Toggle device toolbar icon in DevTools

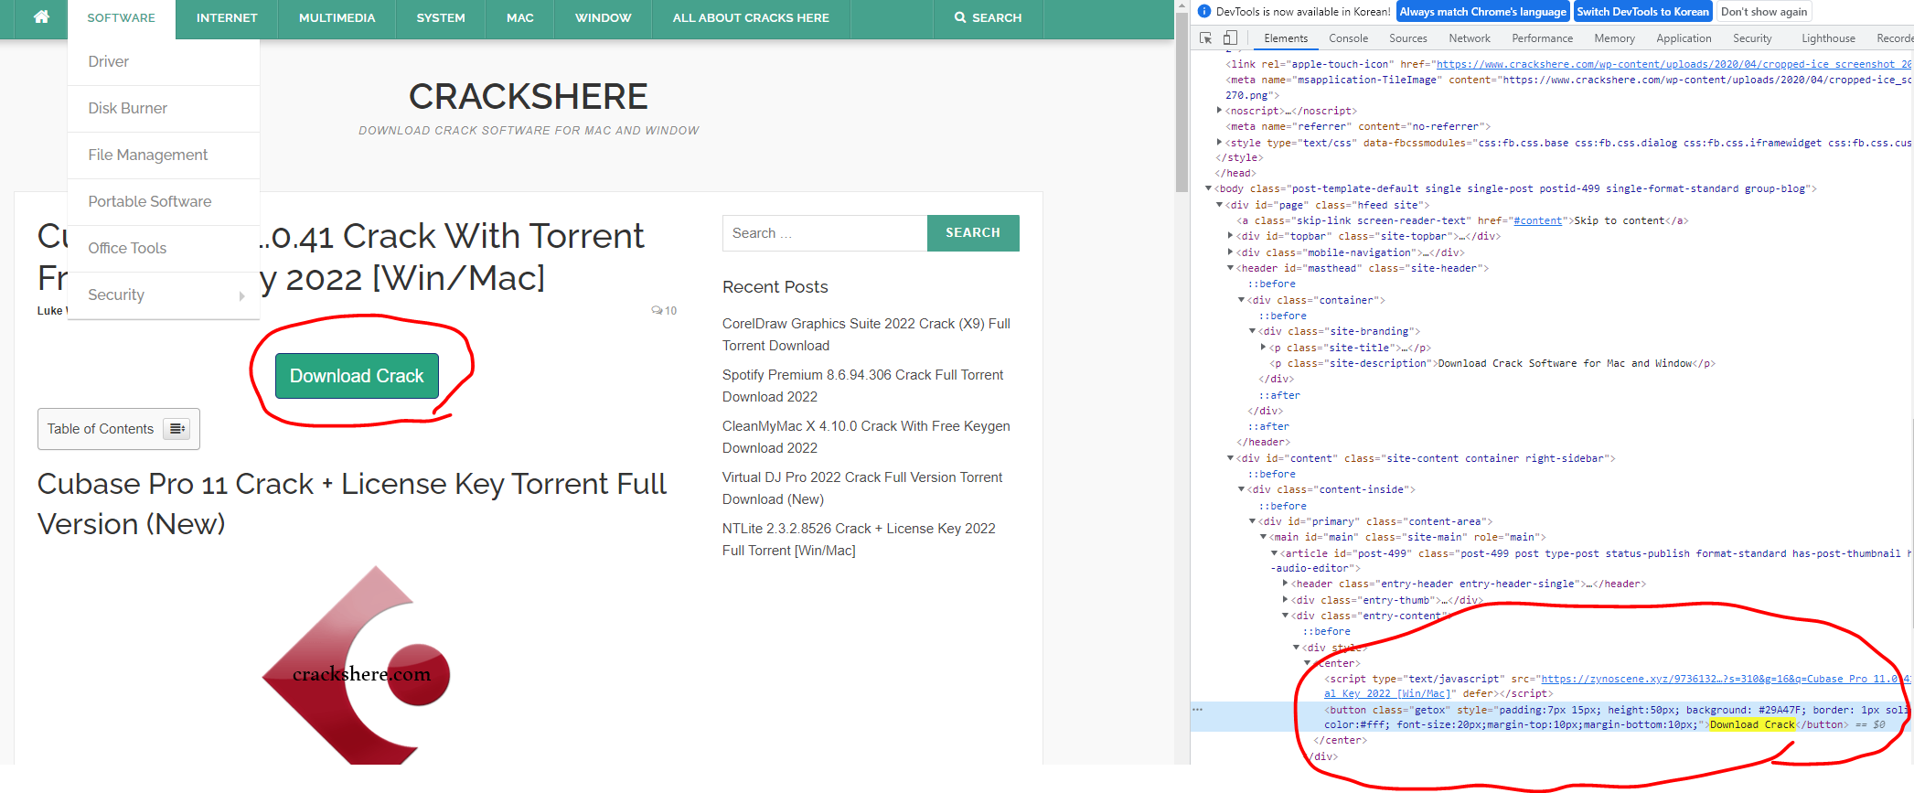click(1230, 38)
